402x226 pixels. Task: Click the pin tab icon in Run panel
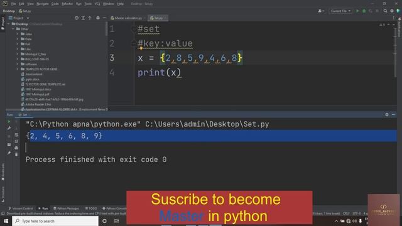pos(9,153)
